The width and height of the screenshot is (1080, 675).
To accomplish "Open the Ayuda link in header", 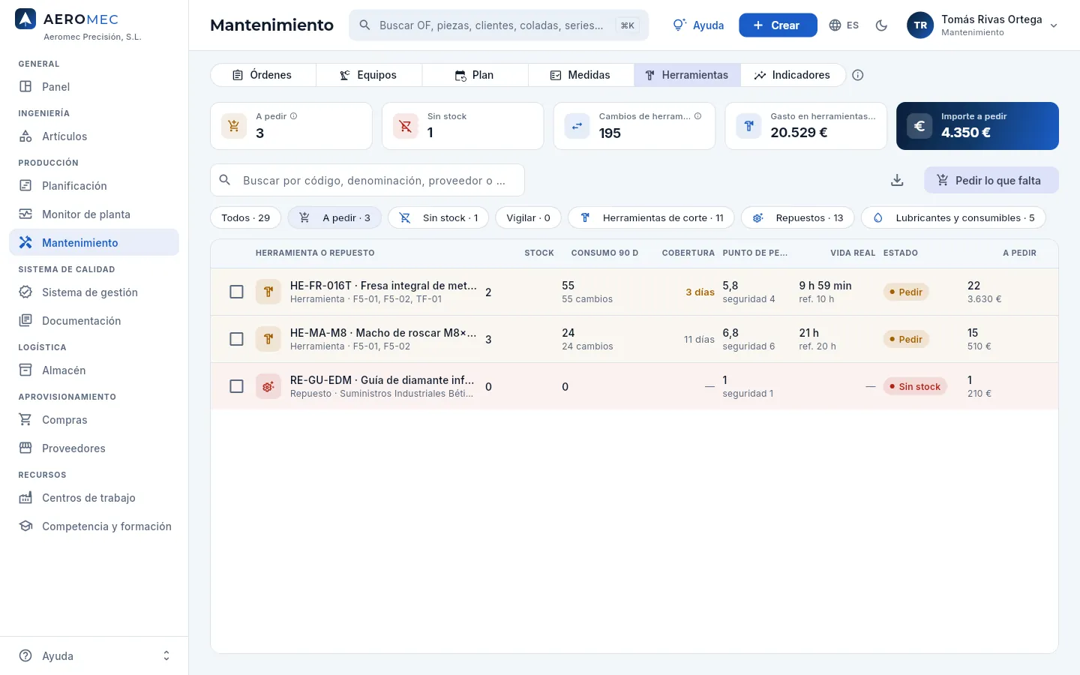I will 698,25.
